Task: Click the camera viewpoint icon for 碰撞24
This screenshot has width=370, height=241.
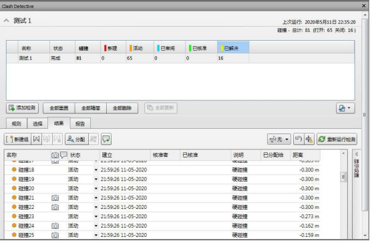Action: click(x=55, y=226)
